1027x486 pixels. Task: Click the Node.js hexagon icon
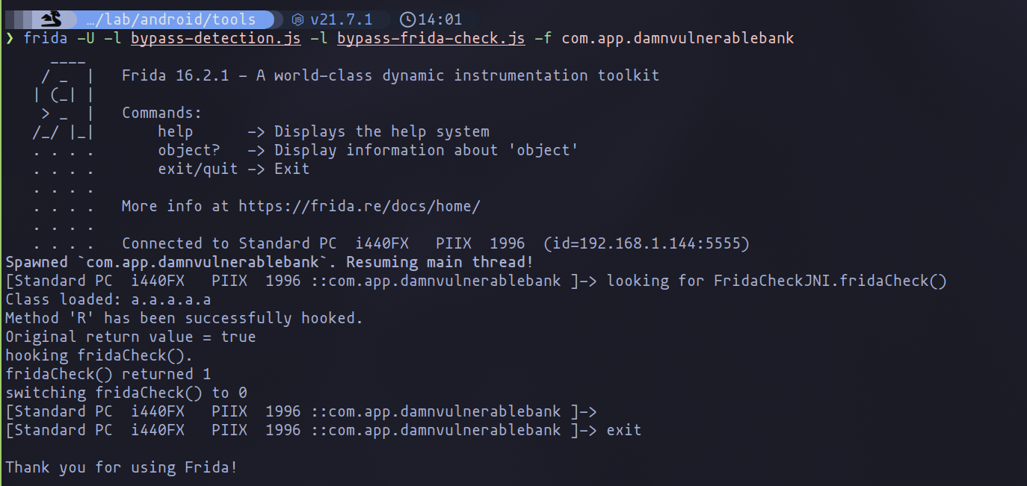298,19
